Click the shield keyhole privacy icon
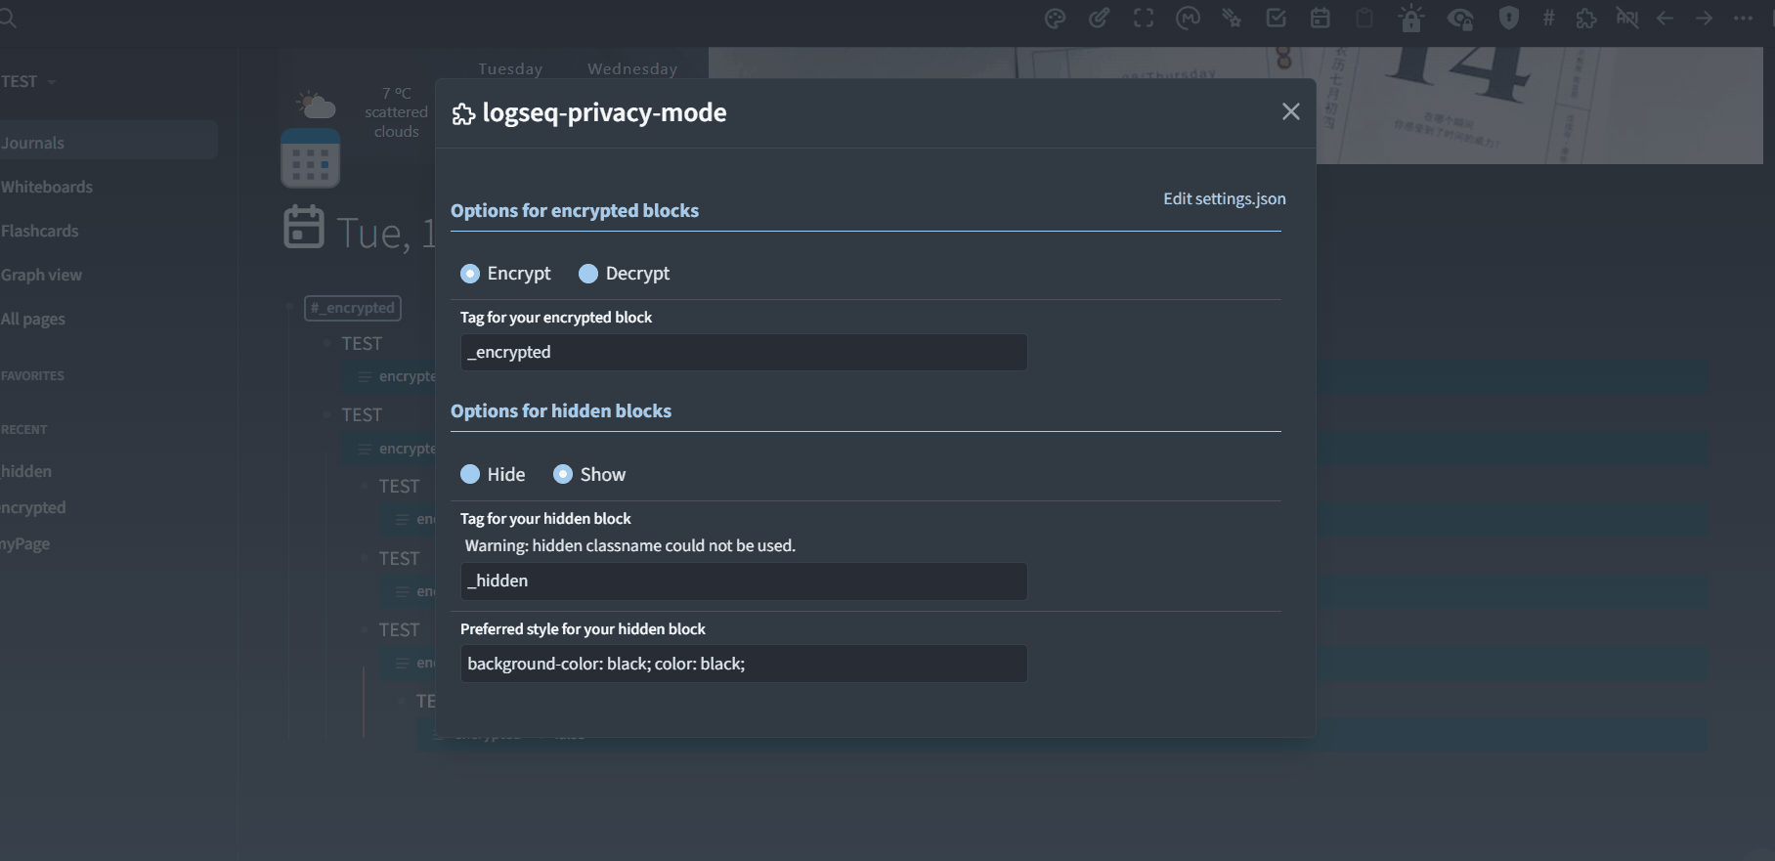 (x=1509, y=19)
